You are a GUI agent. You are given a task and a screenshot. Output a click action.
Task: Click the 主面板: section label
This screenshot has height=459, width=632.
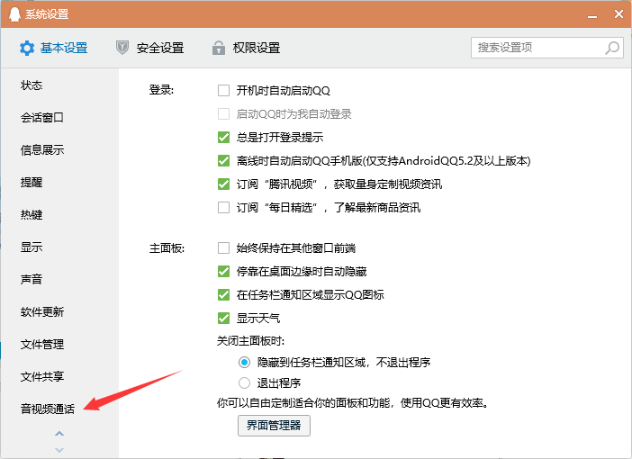(x=167, y=247)
